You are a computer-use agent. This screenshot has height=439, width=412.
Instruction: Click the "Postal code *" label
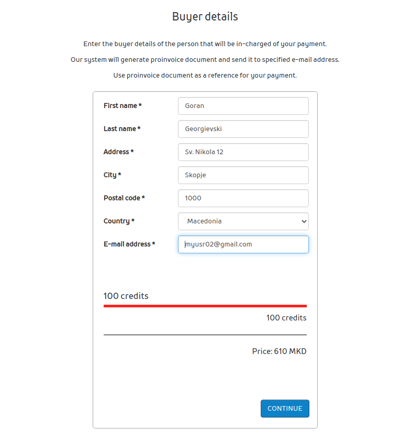(124, 198)
